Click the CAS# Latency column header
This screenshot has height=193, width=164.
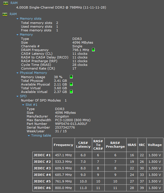click(83, 145)
